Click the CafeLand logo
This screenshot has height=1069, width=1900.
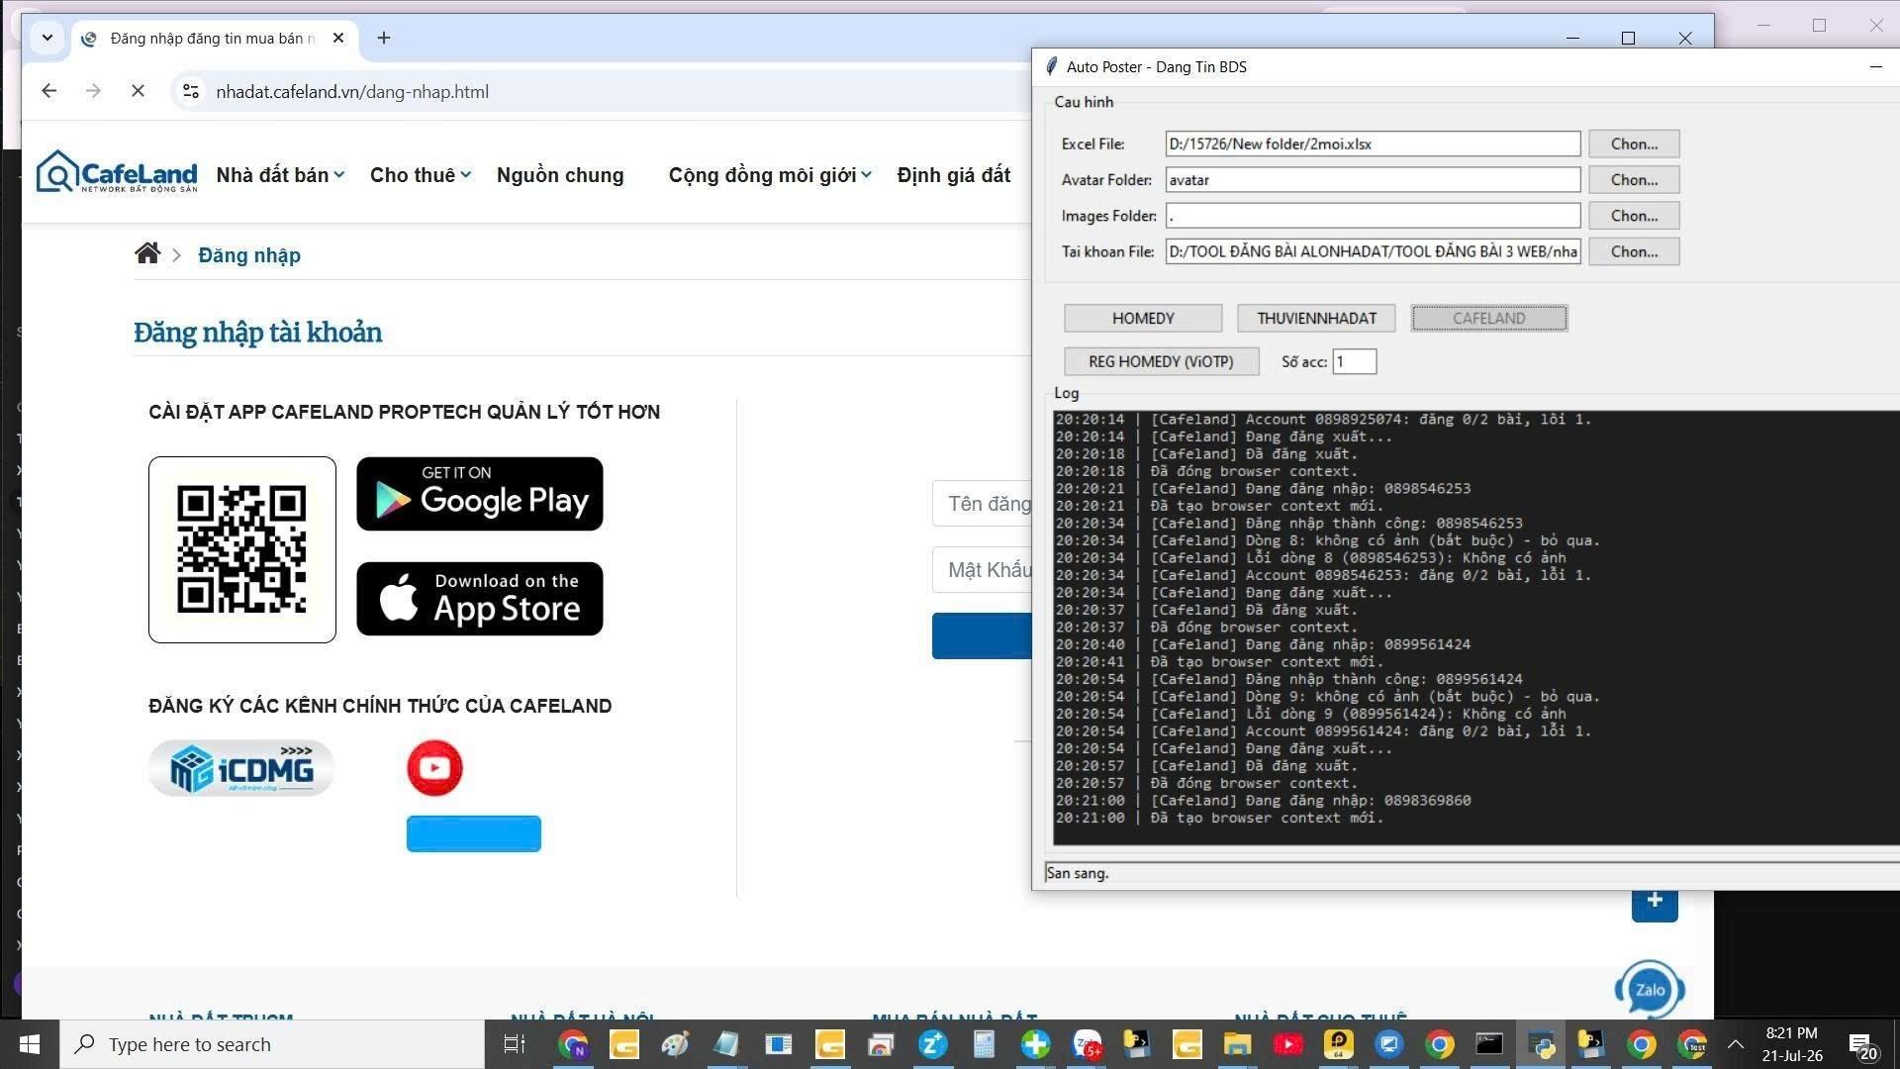tap(116, 172)
